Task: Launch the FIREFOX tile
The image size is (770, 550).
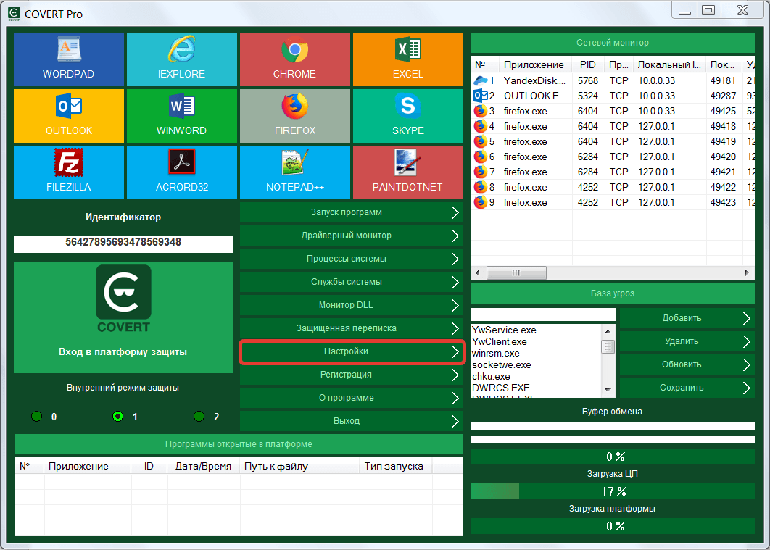Action: click(x=294, y=116)
